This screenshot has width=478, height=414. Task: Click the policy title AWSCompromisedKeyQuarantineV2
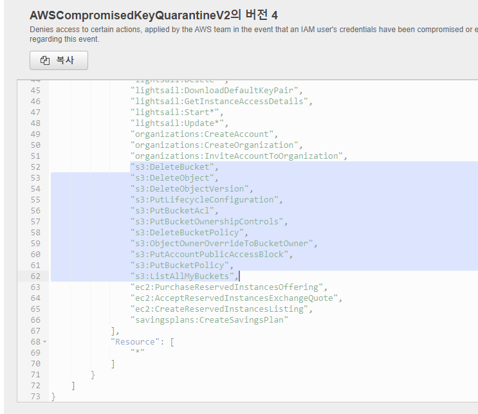(x=130, y=15)
